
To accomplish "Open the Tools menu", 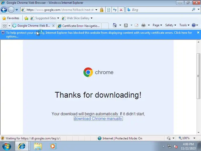I will (184, 25).
